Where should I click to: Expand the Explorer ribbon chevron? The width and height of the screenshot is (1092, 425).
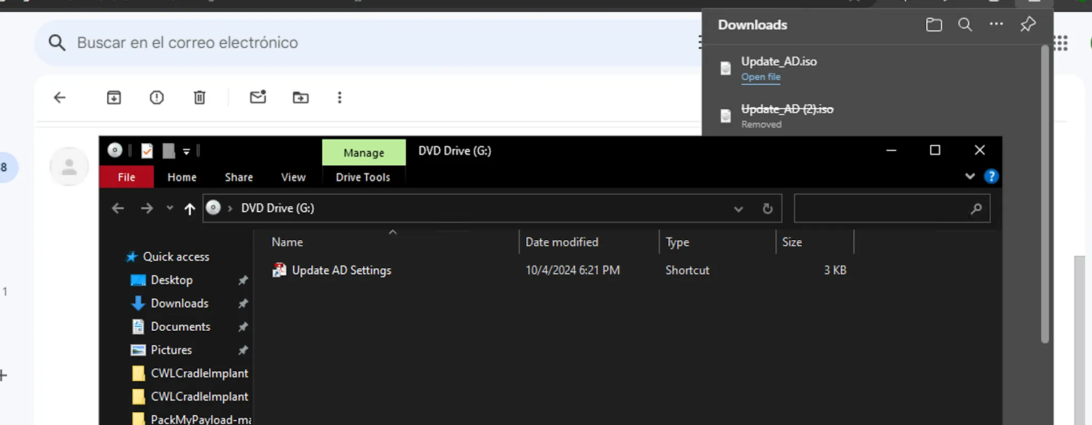tap(970, 177)
